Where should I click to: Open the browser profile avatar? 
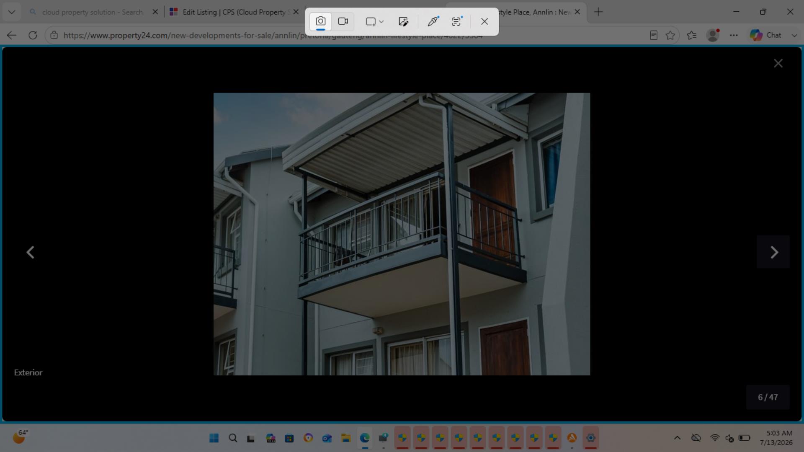pyautogui.click(x=713, y=35)
